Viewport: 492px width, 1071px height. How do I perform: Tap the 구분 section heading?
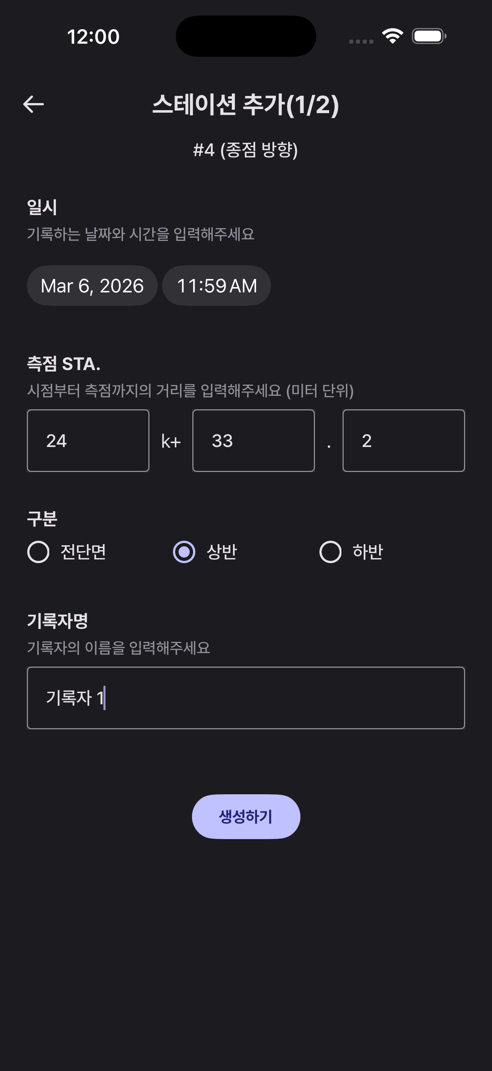click(42, 518)
